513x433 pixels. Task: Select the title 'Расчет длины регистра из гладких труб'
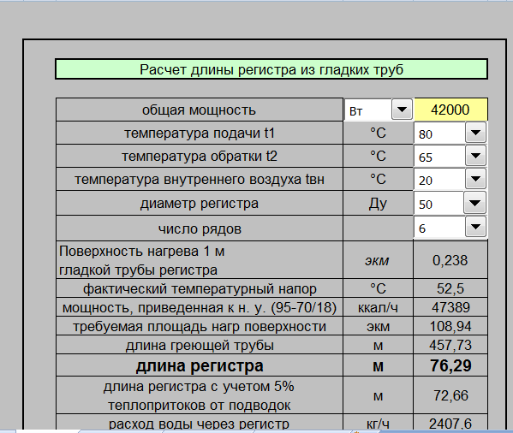tap(271, 69)
